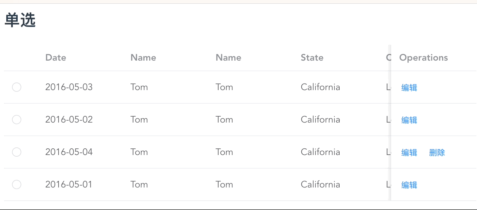Click the 2016-05-04 date cell
The width and height of the screenshot is (477, 210).
pyautogui.click(x=69, y=152)
